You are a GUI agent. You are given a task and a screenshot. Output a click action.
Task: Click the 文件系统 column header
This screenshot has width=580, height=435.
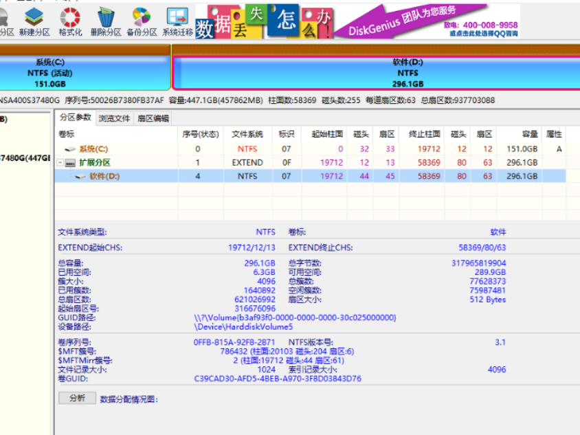click(x=247, y=134)
